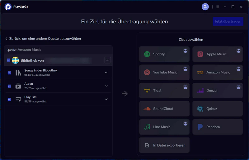Choose Line Music destination card
This screenshot has width=249, height=160.
click(164, 127)
